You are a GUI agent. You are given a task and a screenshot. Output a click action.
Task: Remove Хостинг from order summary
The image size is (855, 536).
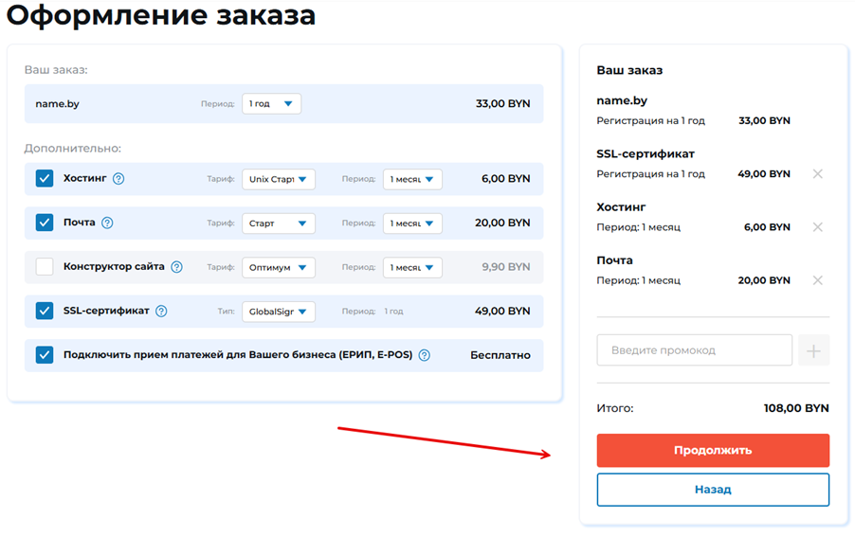click(x=817, y=227)
